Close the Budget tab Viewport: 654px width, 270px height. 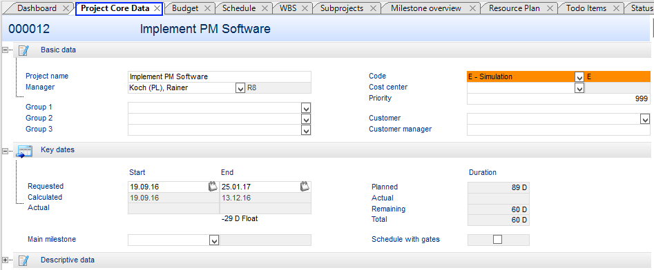click(x=207, y=8)
